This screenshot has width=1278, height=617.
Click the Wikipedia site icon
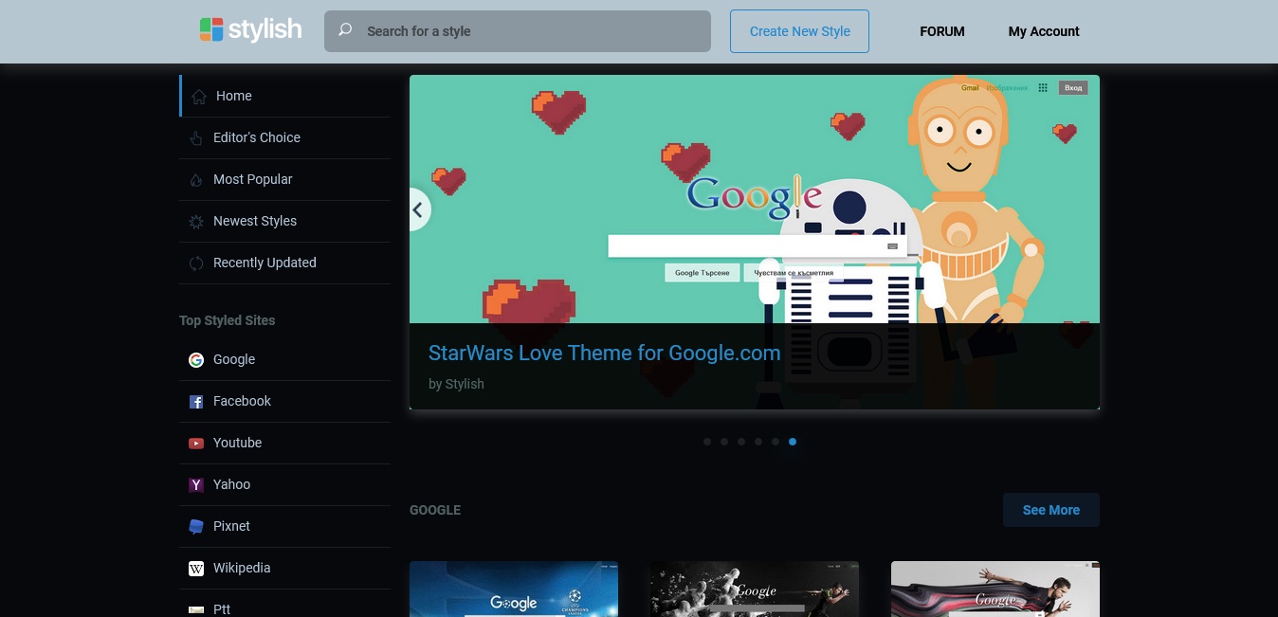pos(196,569)
